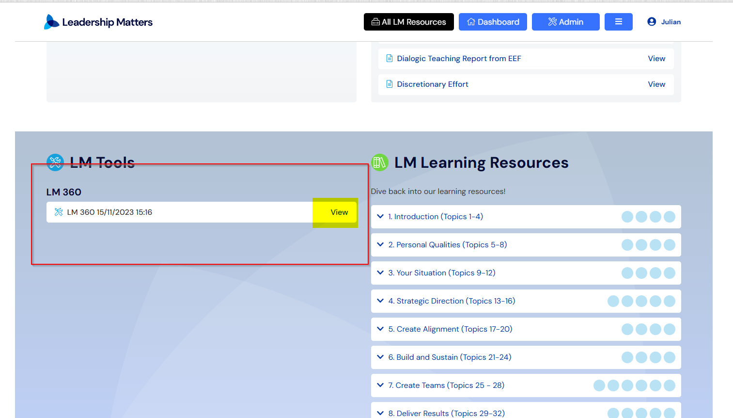Viewport: 733px width, 418px height.
Task: Click last progress dot in Your Situation row
Action: pyautogui.click(x=670, y=273)
